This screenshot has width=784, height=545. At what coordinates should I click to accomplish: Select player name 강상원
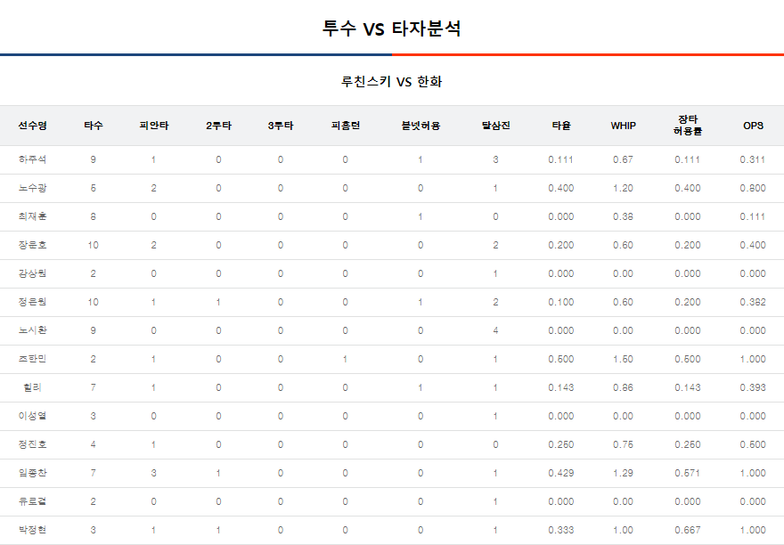pos(32,273)
